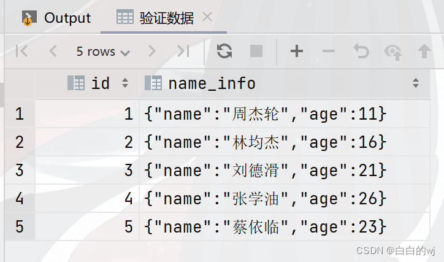This screenshot has height=262, width=444.
Task: Delete row using the minus icon
Action: click(x=329, y=52)
